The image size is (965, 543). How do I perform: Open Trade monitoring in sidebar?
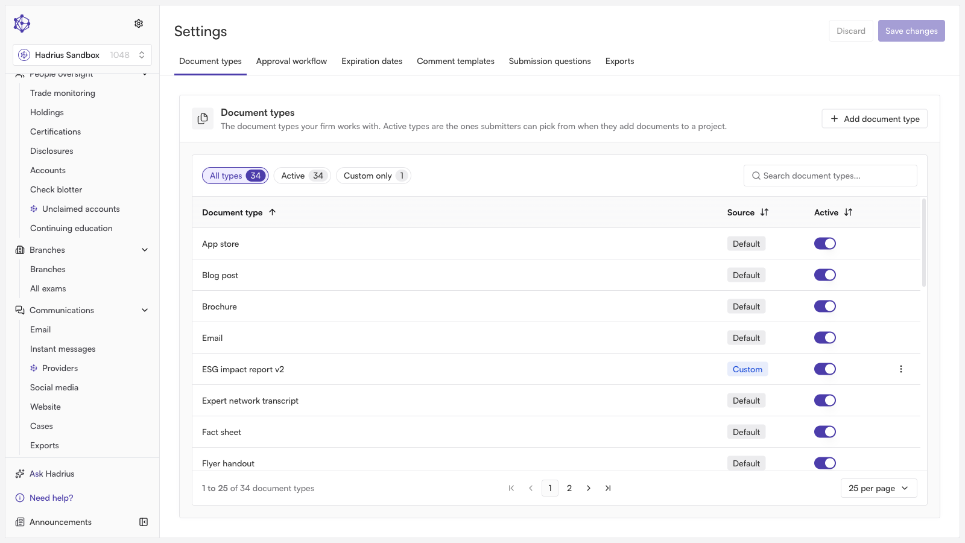coord(63,93)
